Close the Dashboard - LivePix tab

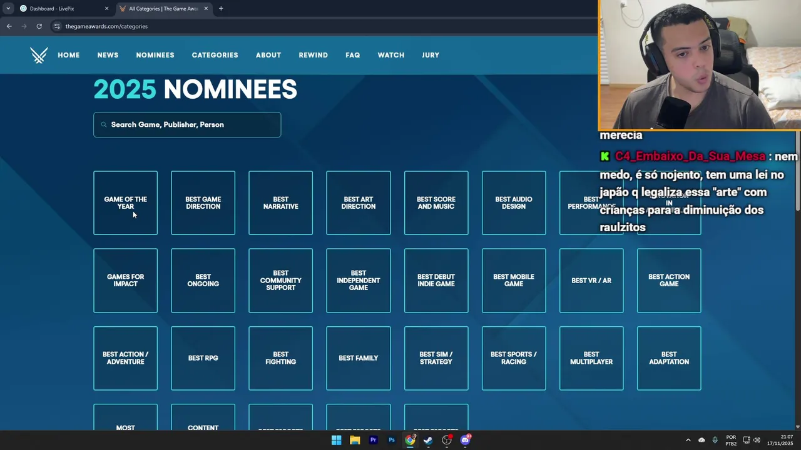[106, 9]
